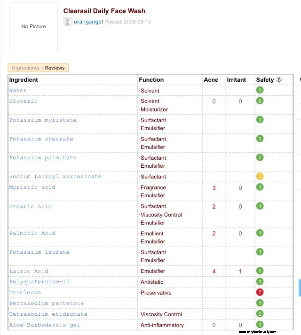Click the red safety badge for Triclosan
Viewport: 301px width, 335px height.
click(260, 292)
